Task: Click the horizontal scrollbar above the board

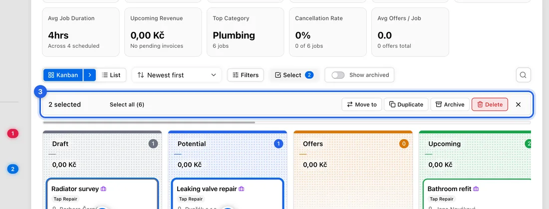Action: 149,122
